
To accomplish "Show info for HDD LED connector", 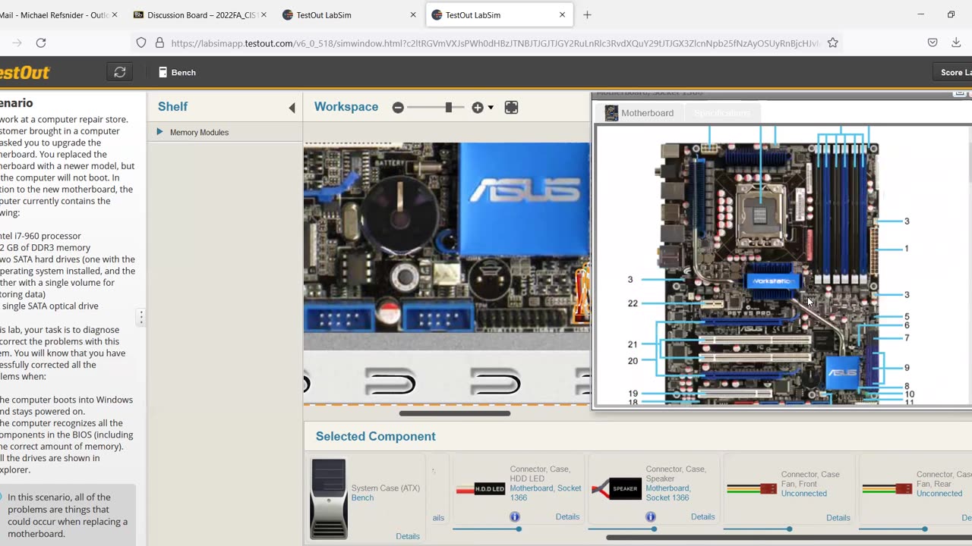I will click(515, 516).
